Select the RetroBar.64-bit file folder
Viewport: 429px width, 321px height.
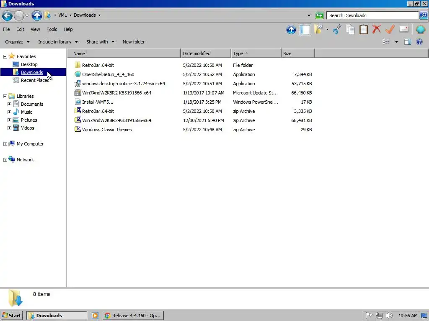(x=98, y=65)
